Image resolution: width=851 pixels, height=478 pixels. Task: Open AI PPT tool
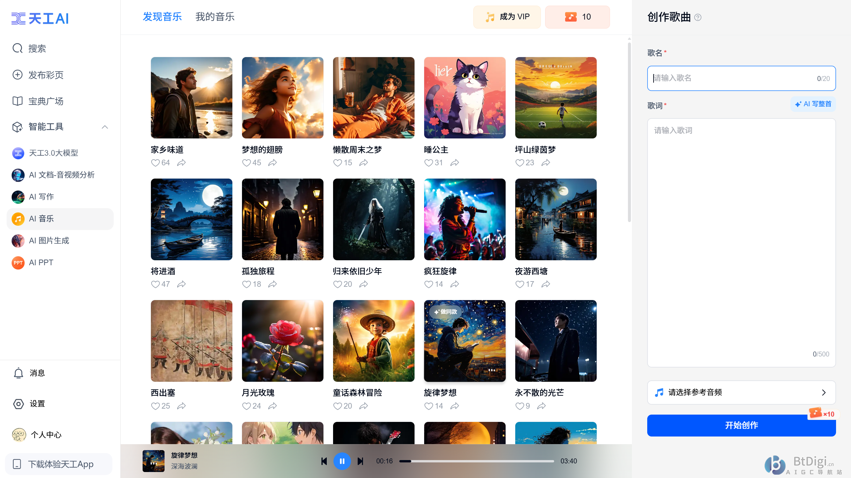pos(33,263)
